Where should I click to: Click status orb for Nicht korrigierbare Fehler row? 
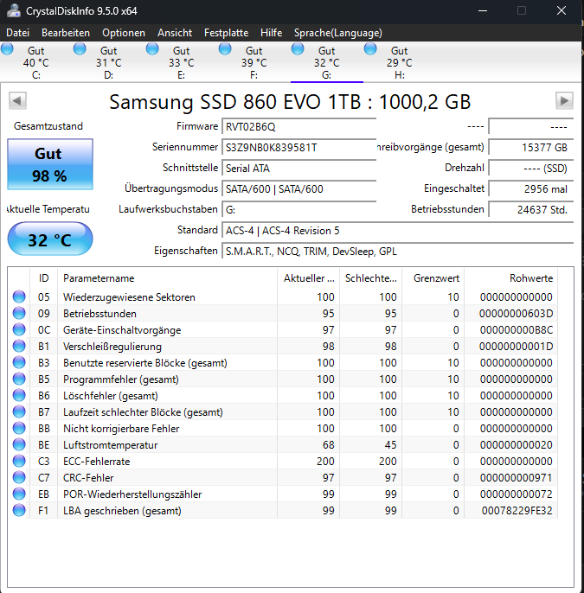click(x=19, y=428)
